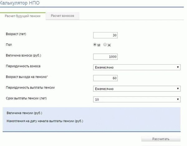Click the Пол label
The width and height of the screenshot is (187, 146).
[x=9, y=45]
